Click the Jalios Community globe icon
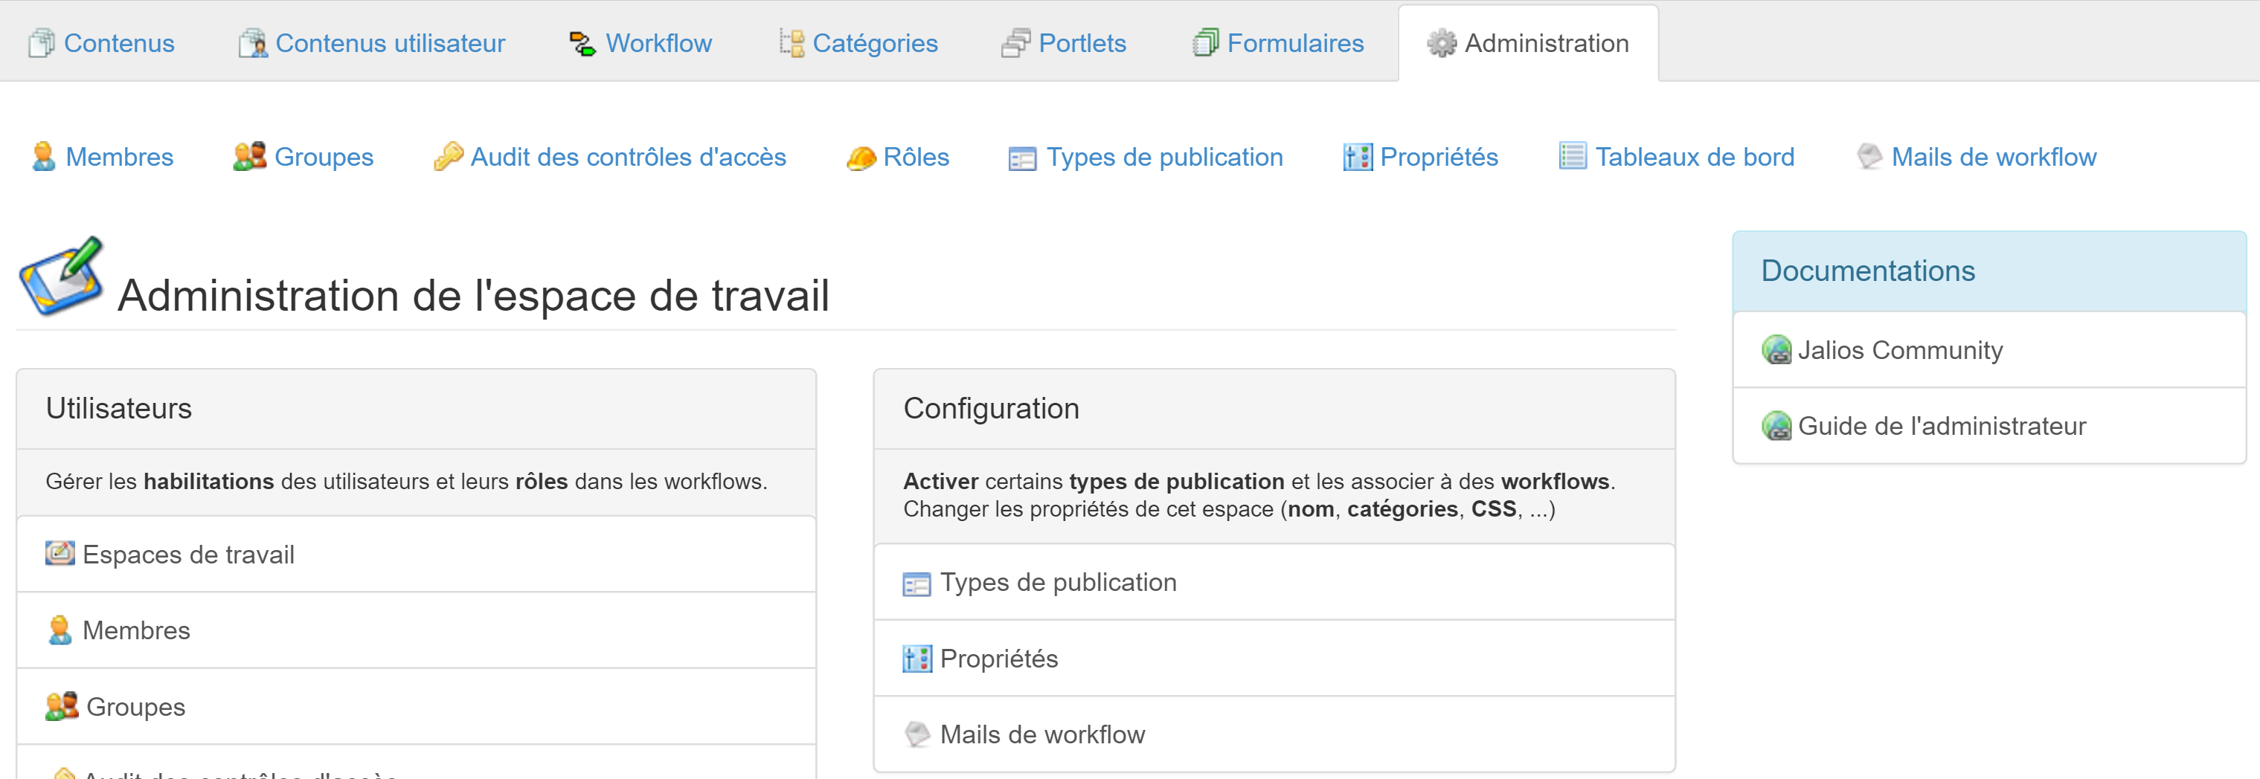 (1776, 351)
